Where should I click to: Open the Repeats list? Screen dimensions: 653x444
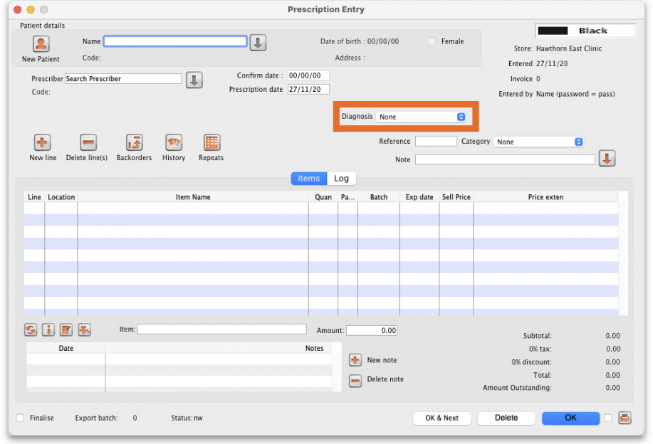click(x=211, y=142)
